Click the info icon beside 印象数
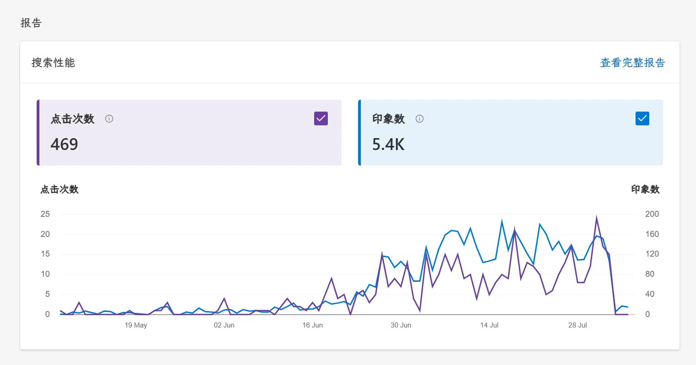The height and width of the screenshot is (365, 696). click(419, 119)
